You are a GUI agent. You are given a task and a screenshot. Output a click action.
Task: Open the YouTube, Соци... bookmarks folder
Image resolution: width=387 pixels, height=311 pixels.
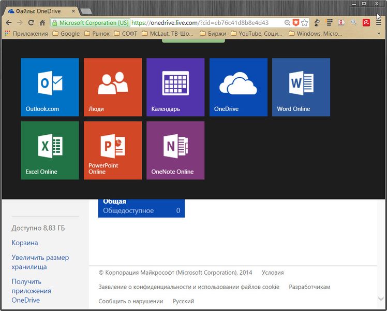[x=257, y=34]
